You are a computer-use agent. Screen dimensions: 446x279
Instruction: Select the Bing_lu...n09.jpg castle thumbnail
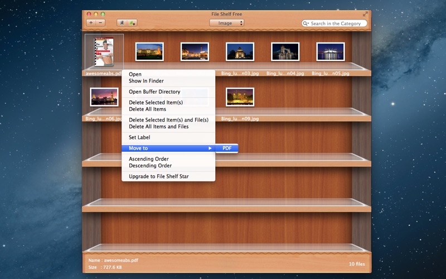tap(240, 97)
